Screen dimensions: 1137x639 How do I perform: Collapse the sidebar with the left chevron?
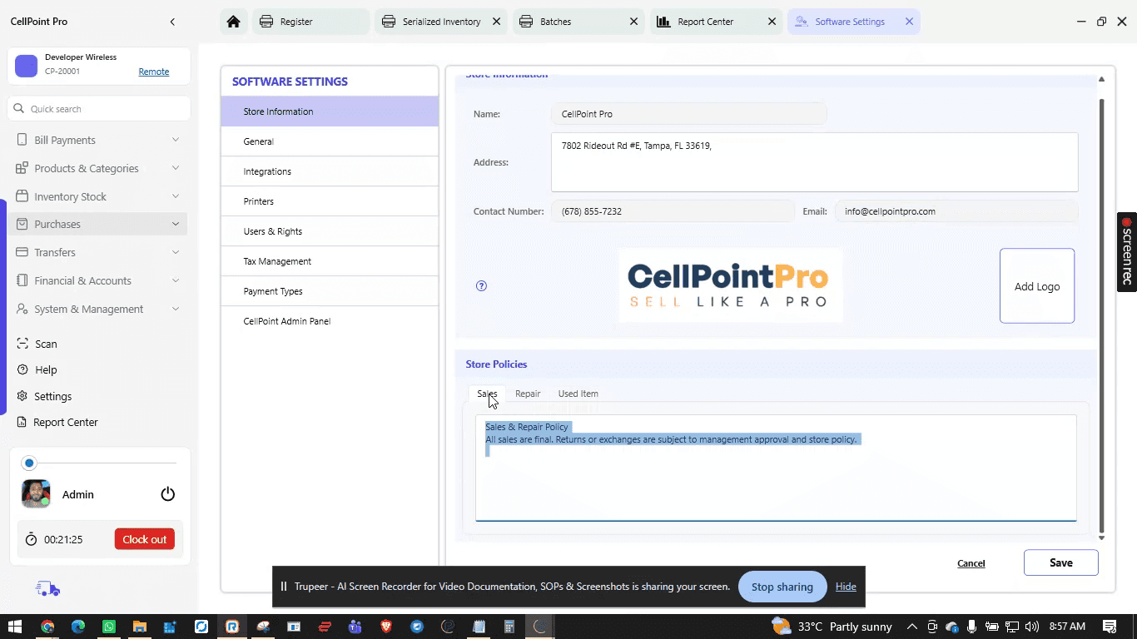coord(172,22)
